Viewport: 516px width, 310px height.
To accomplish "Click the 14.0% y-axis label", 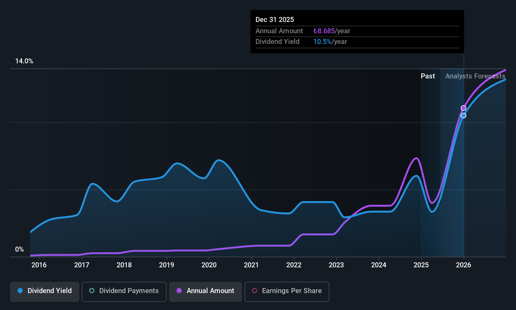I will [24, 61].
